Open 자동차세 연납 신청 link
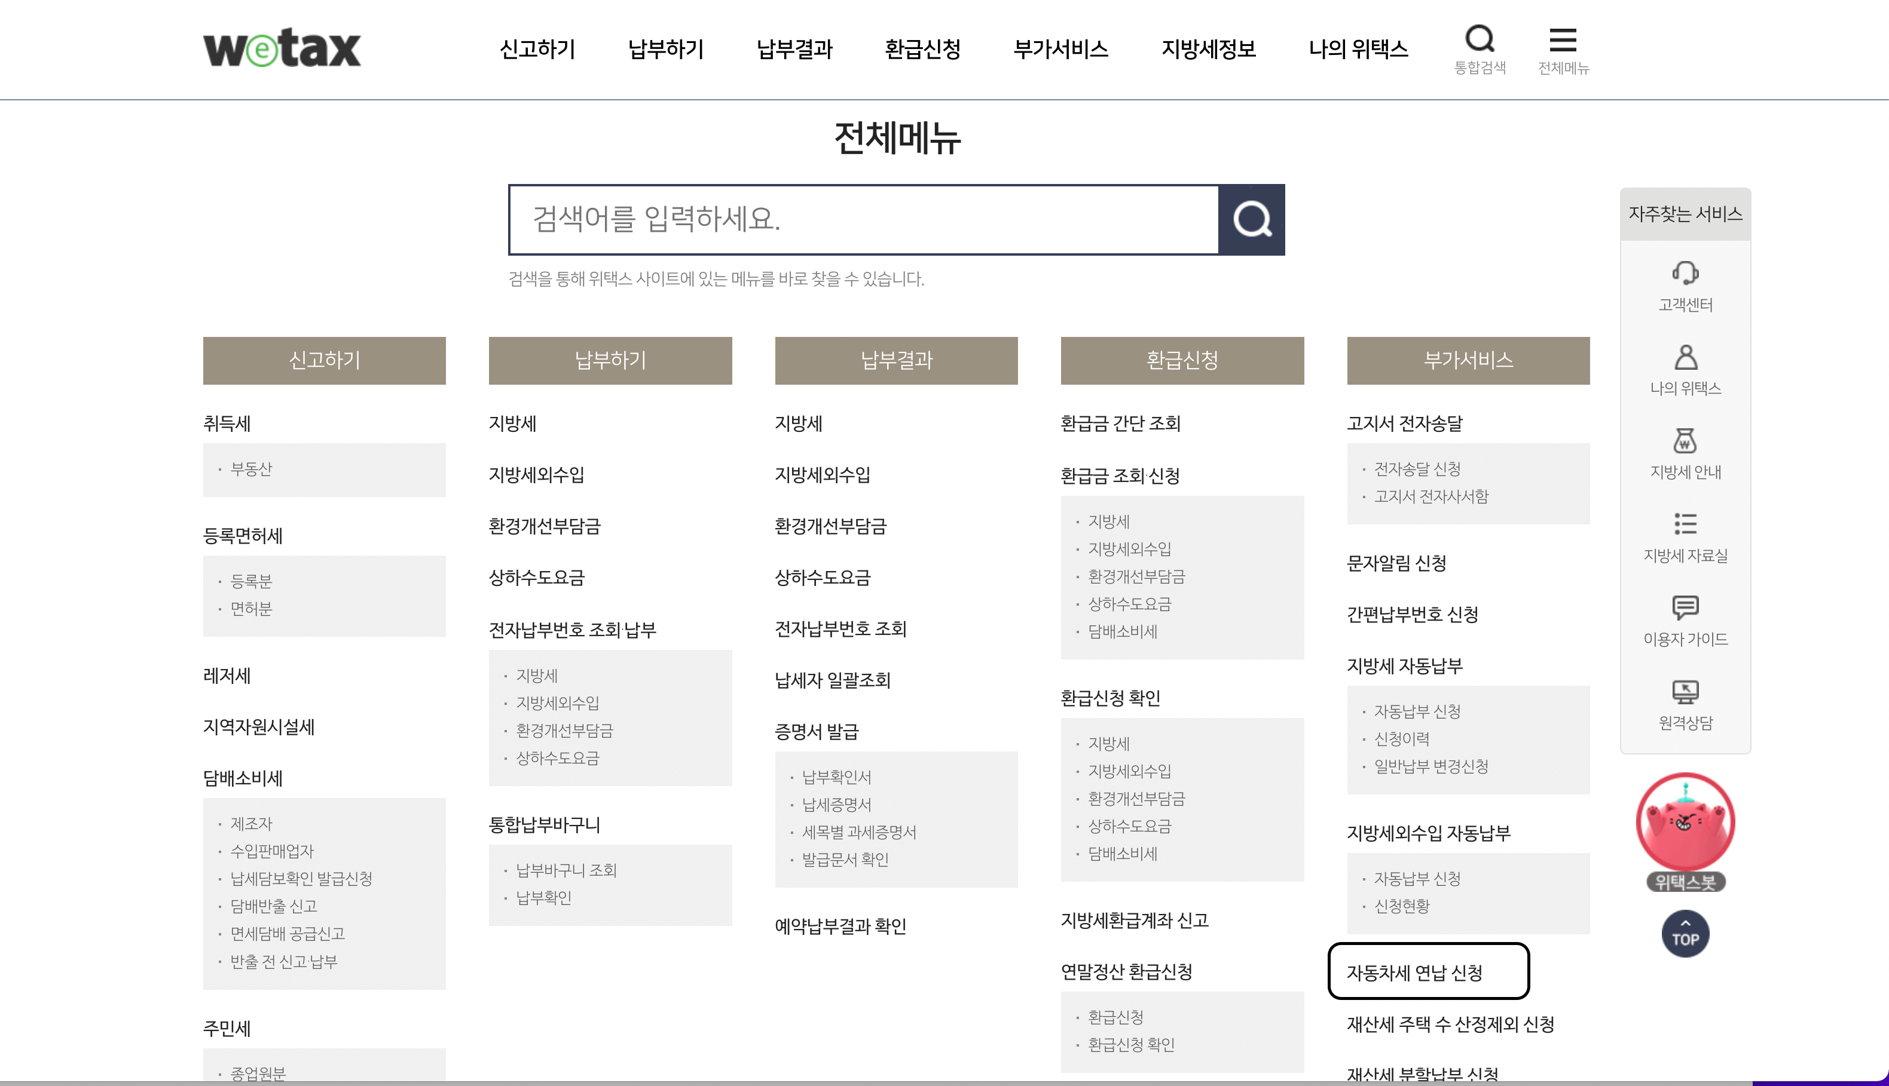The image size is (1889, 1086). click(1414, 973)
